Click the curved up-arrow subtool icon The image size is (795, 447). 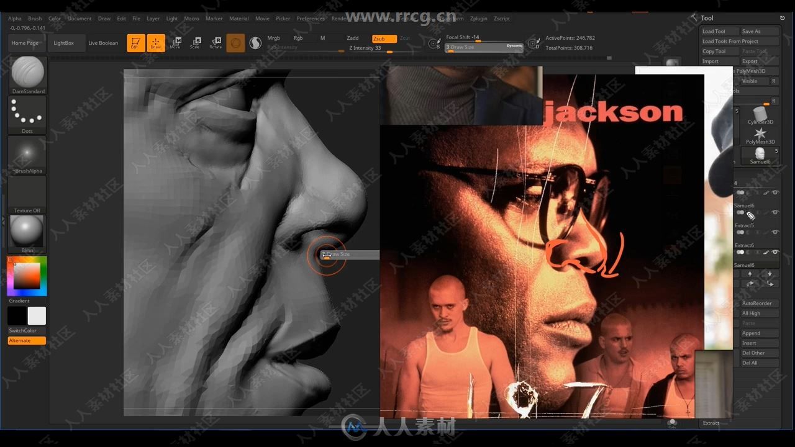[750, 284]
